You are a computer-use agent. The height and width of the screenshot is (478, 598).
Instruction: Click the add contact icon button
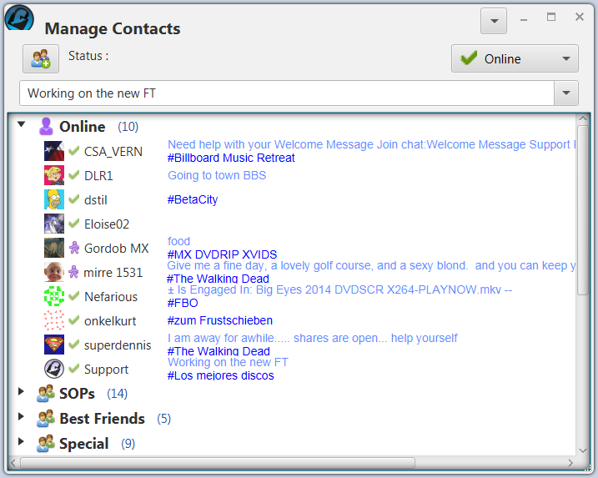pos(40,58)
